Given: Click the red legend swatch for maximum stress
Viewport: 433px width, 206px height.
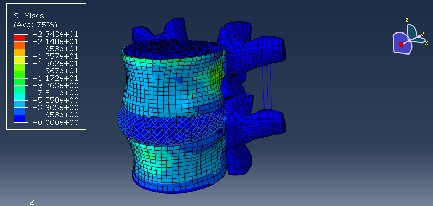Looking at the screenshot, I should 19,38.
